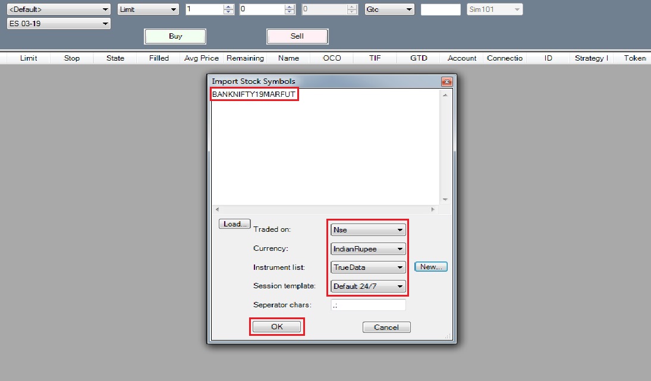Click the Limit column header
Viewport: 651px width, 381px height.
(x=28, y=58)
